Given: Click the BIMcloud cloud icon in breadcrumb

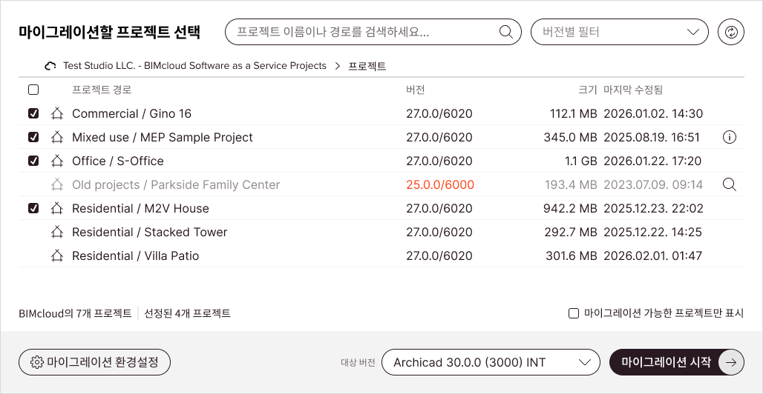Looking at the screenshot, I should (50, 66).
